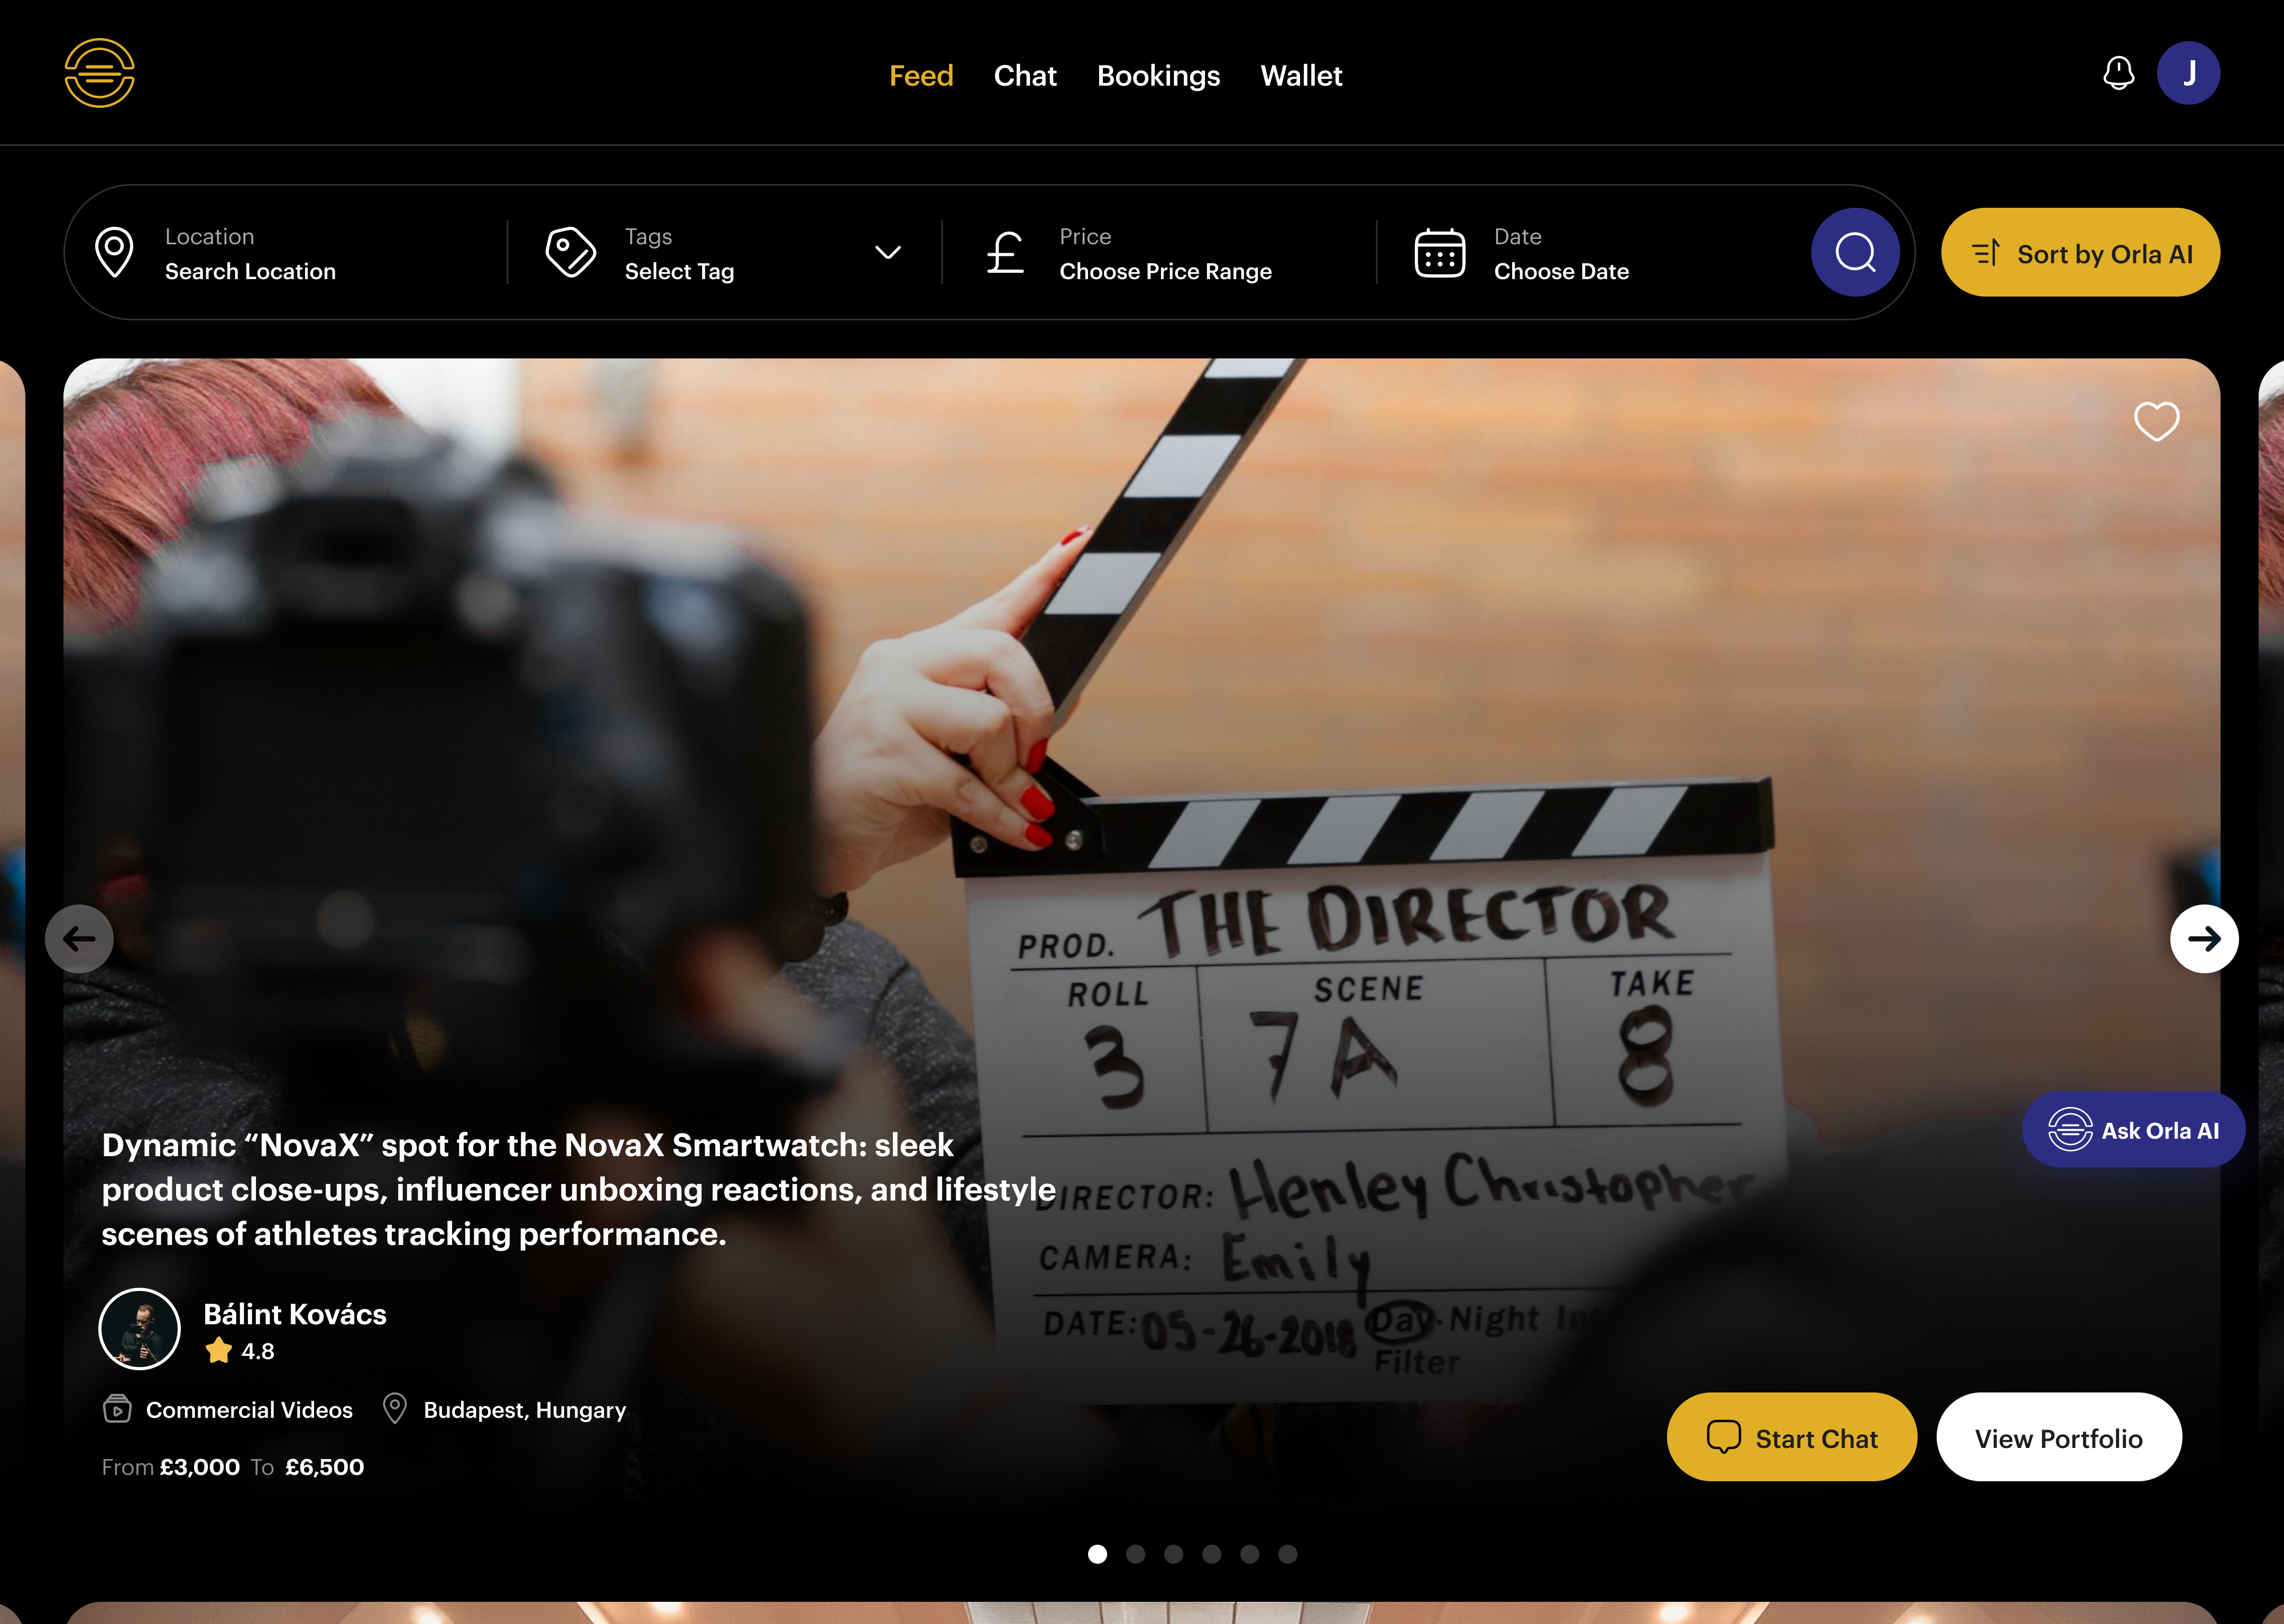The image size is (2284, 1624).
Task: Click the Budapest, Hungary location text
Action: (x=524, y=1410)
